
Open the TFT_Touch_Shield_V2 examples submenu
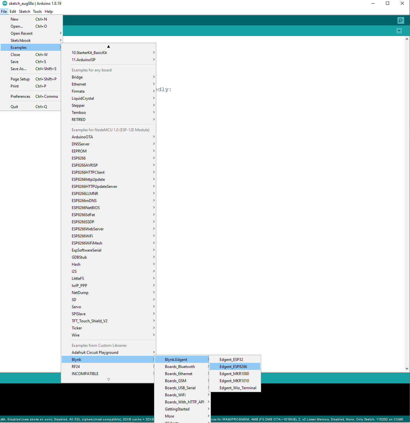tap(108, 321)
